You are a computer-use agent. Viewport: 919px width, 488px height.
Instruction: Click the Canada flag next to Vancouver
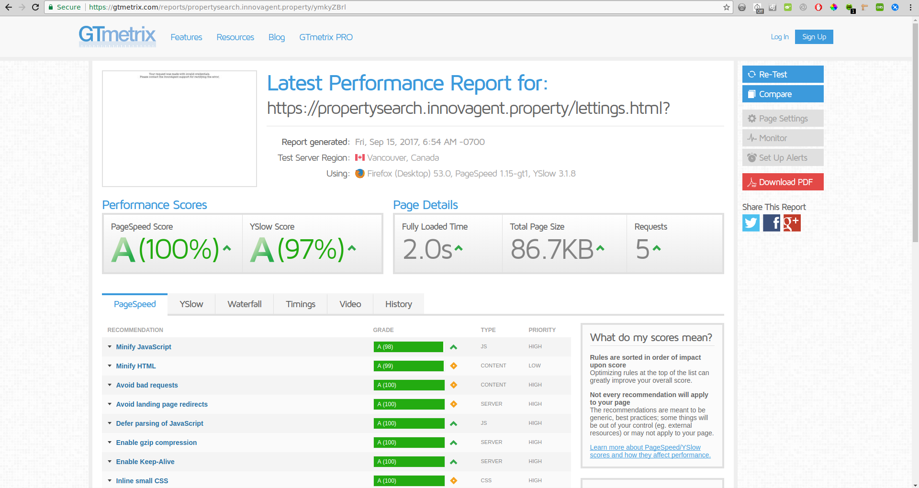[x=360, y=157]
